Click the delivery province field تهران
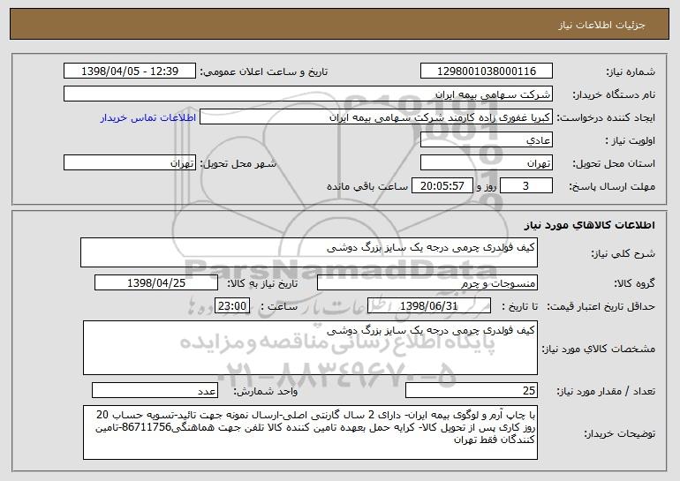Image resolution: width=680 pixels, height=481 pixels. coord(486,163)
